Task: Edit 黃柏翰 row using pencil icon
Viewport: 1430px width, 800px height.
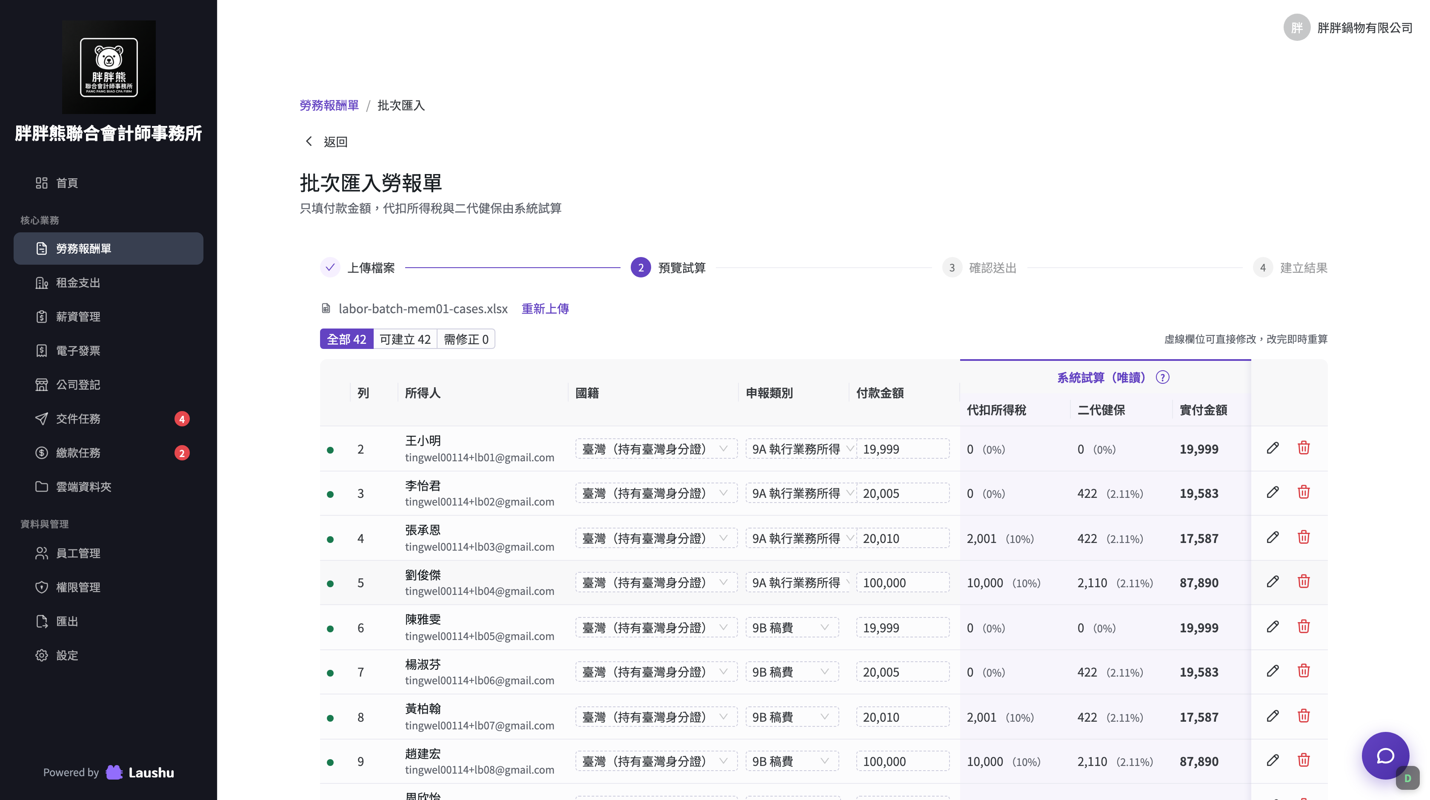Action: (x=1273, y=716)
